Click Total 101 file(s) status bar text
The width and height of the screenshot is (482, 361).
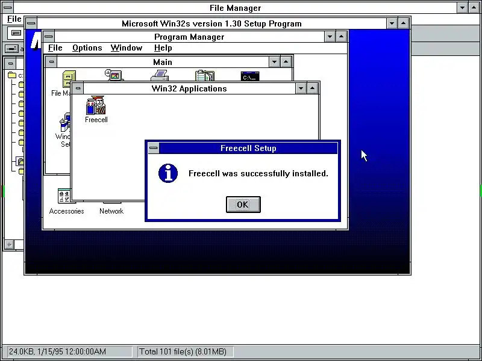(183, 351)
